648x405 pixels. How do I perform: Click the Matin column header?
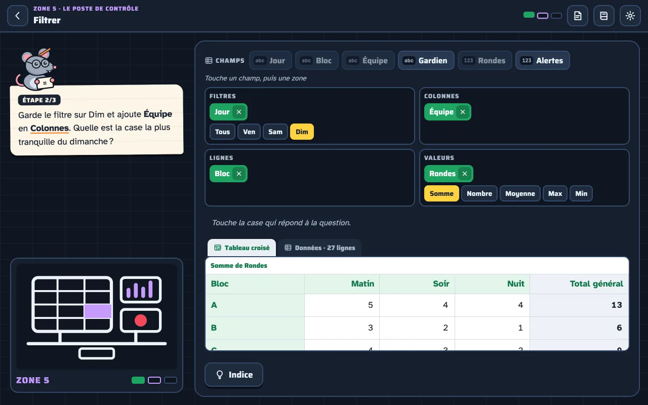[x=342, y=284]
